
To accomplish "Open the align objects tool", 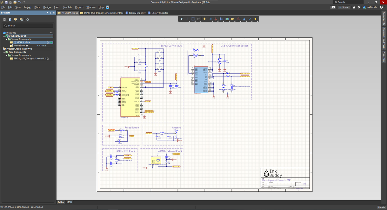I will 199,19.
